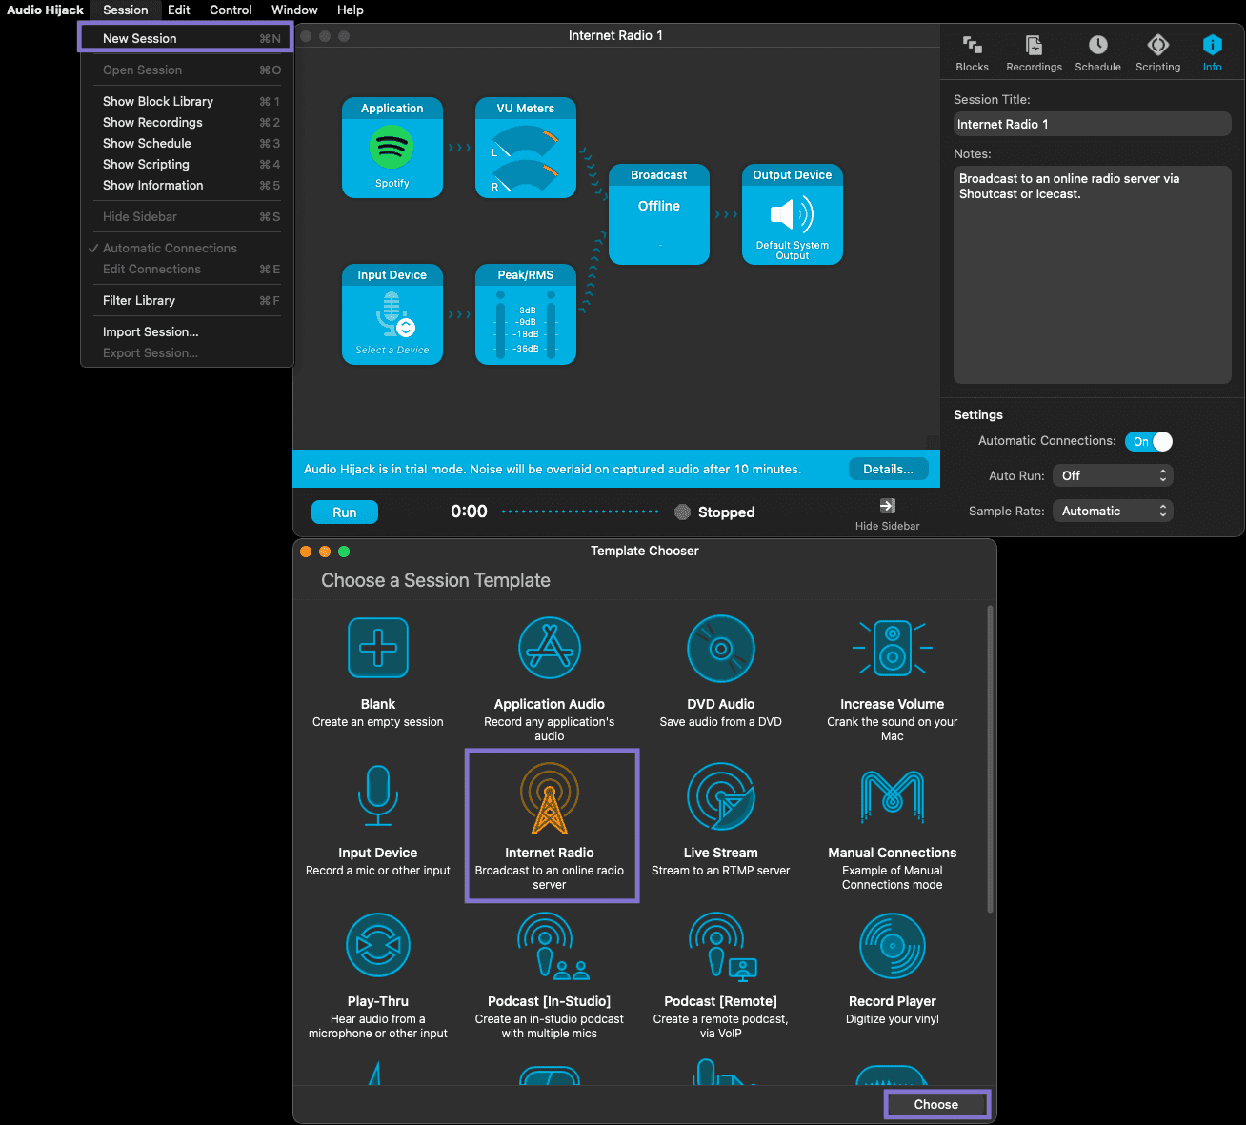Pick the Input Device template
This screenshot has height=1125, width=1246.
coord(378,820)
